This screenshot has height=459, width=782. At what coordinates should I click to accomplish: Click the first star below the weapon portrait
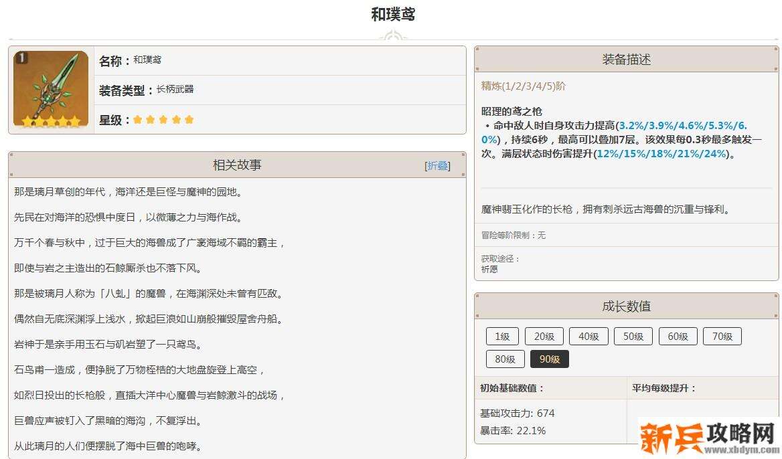pos(27,121)
